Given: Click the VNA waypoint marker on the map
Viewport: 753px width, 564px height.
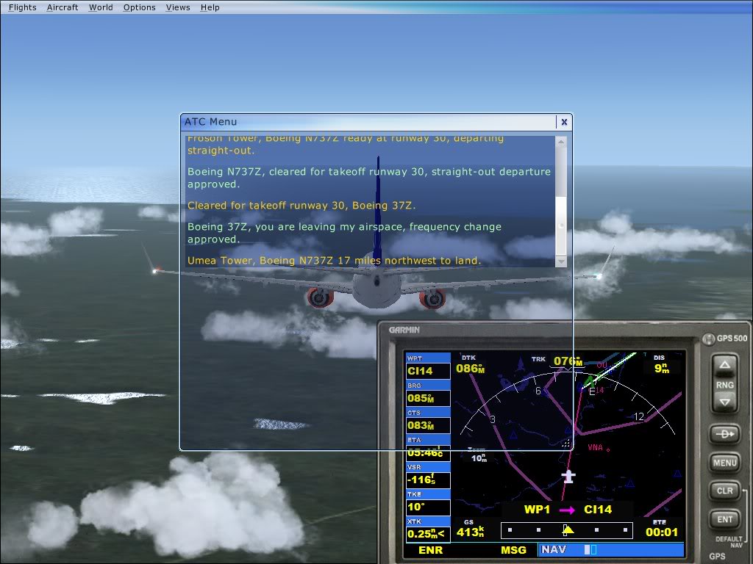Looking at the screenshot, I should coord(607,449).
